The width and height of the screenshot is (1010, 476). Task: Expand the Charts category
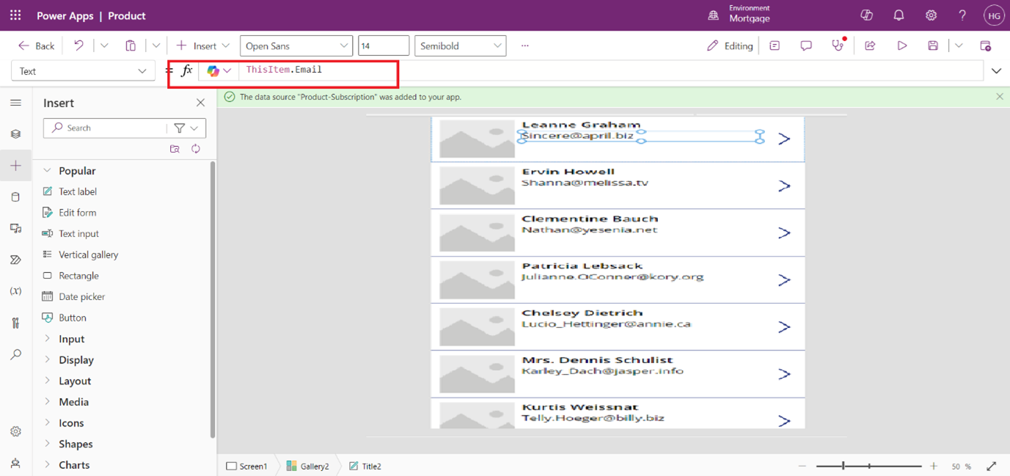pos(73,465)
